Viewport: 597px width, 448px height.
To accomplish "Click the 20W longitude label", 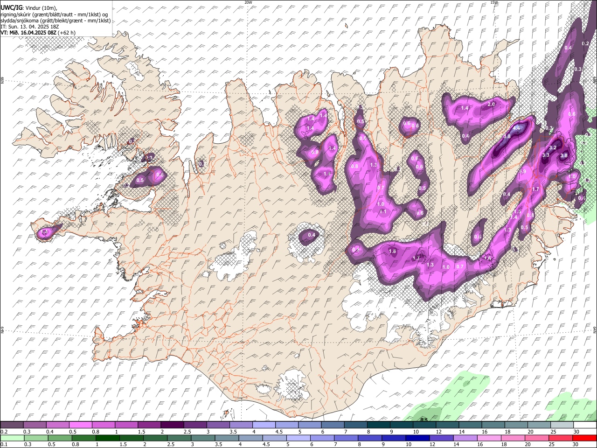I will click(x=248, y=2).
